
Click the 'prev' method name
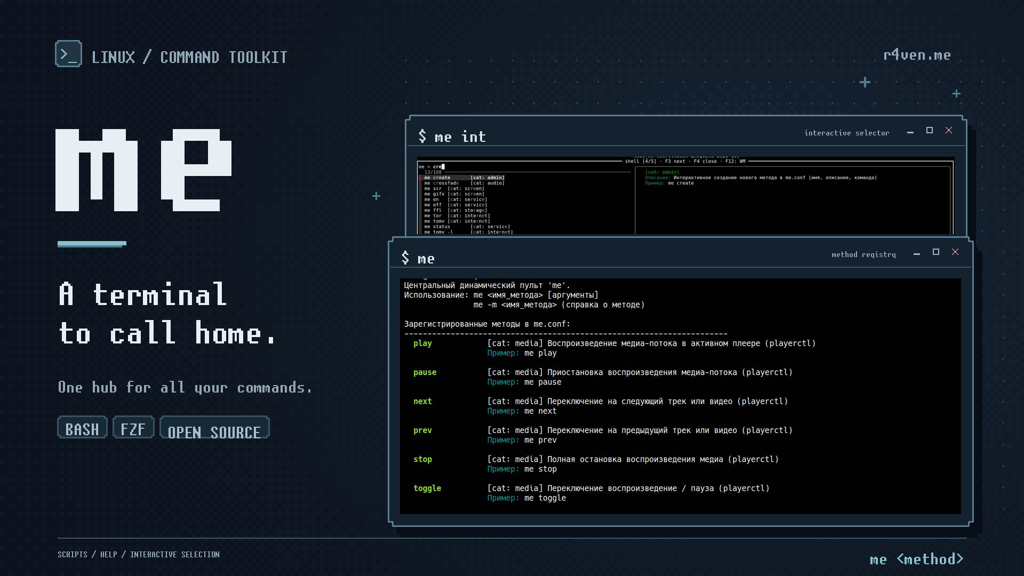click(422, 430)
